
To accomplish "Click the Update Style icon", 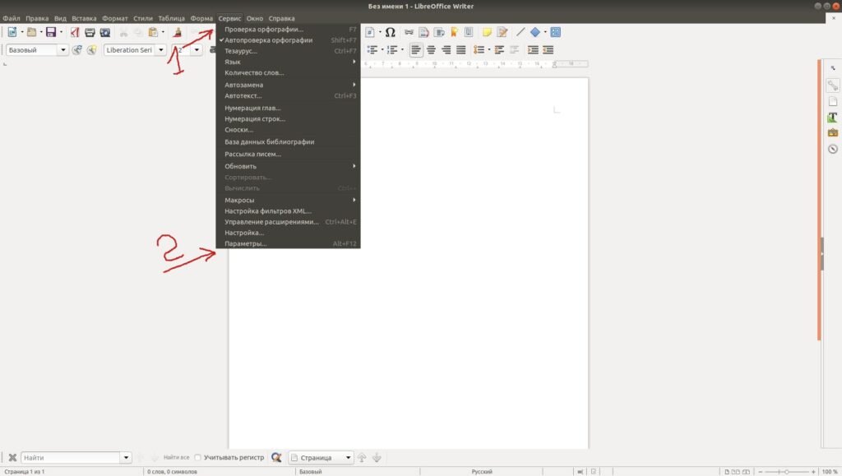I will point(77,50).
